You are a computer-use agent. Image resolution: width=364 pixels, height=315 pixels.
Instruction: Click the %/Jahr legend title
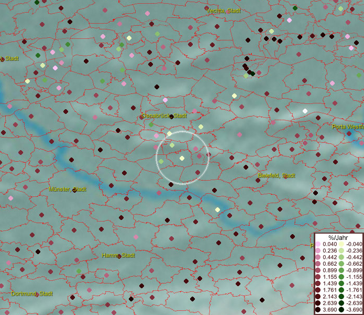pyautogui.click(x=338, y=238)
